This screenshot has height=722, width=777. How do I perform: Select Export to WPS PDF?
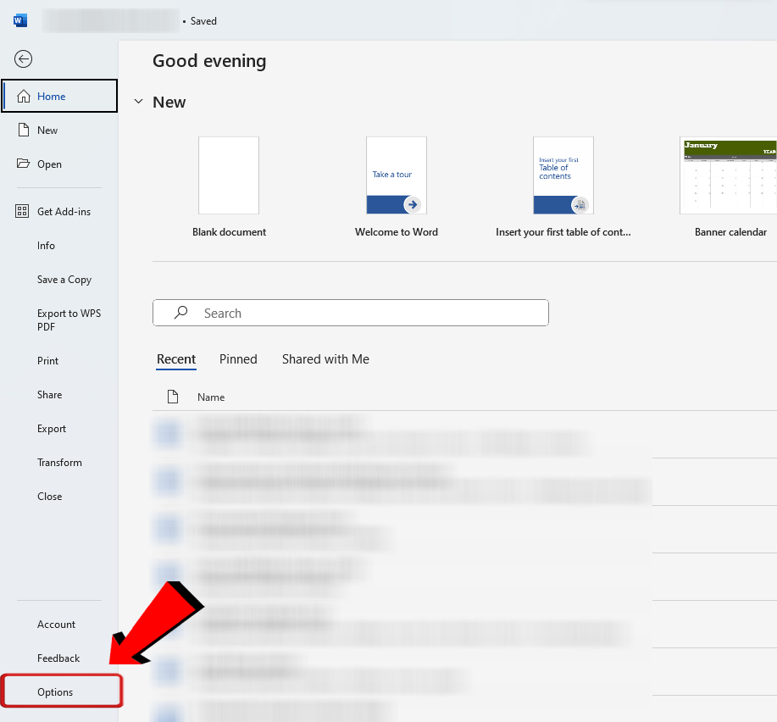[x=69, y=319]
